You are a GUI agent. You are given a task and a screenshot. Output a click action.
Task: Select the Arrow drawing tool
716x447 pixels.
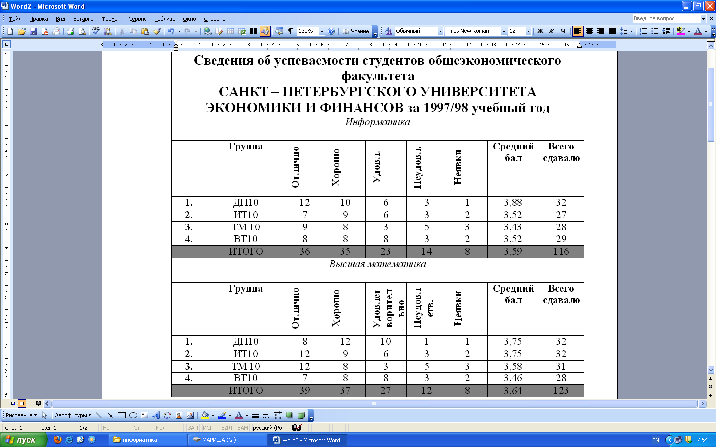110,415
